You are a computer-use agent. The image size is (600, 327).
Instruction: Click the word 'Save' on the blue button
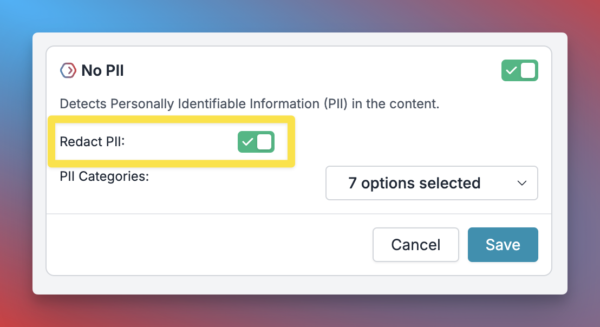503,245
